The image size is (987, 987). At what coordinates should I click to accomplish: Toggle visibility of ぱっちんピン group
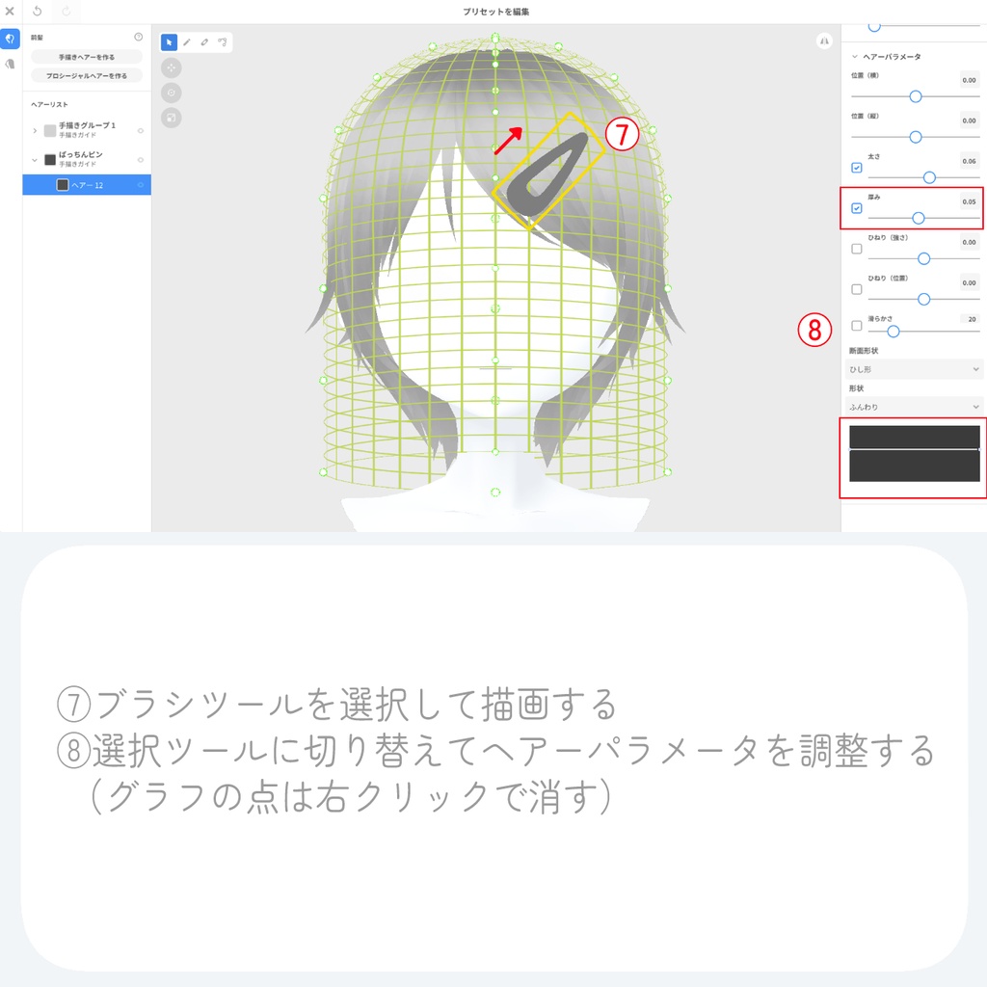(x=141, y=160)
